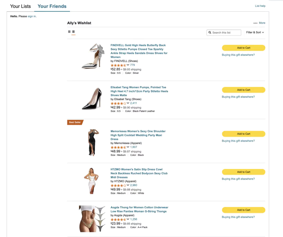Switch to grid view icon
This screenshot has width=283, height=237.
click(69, 32)
